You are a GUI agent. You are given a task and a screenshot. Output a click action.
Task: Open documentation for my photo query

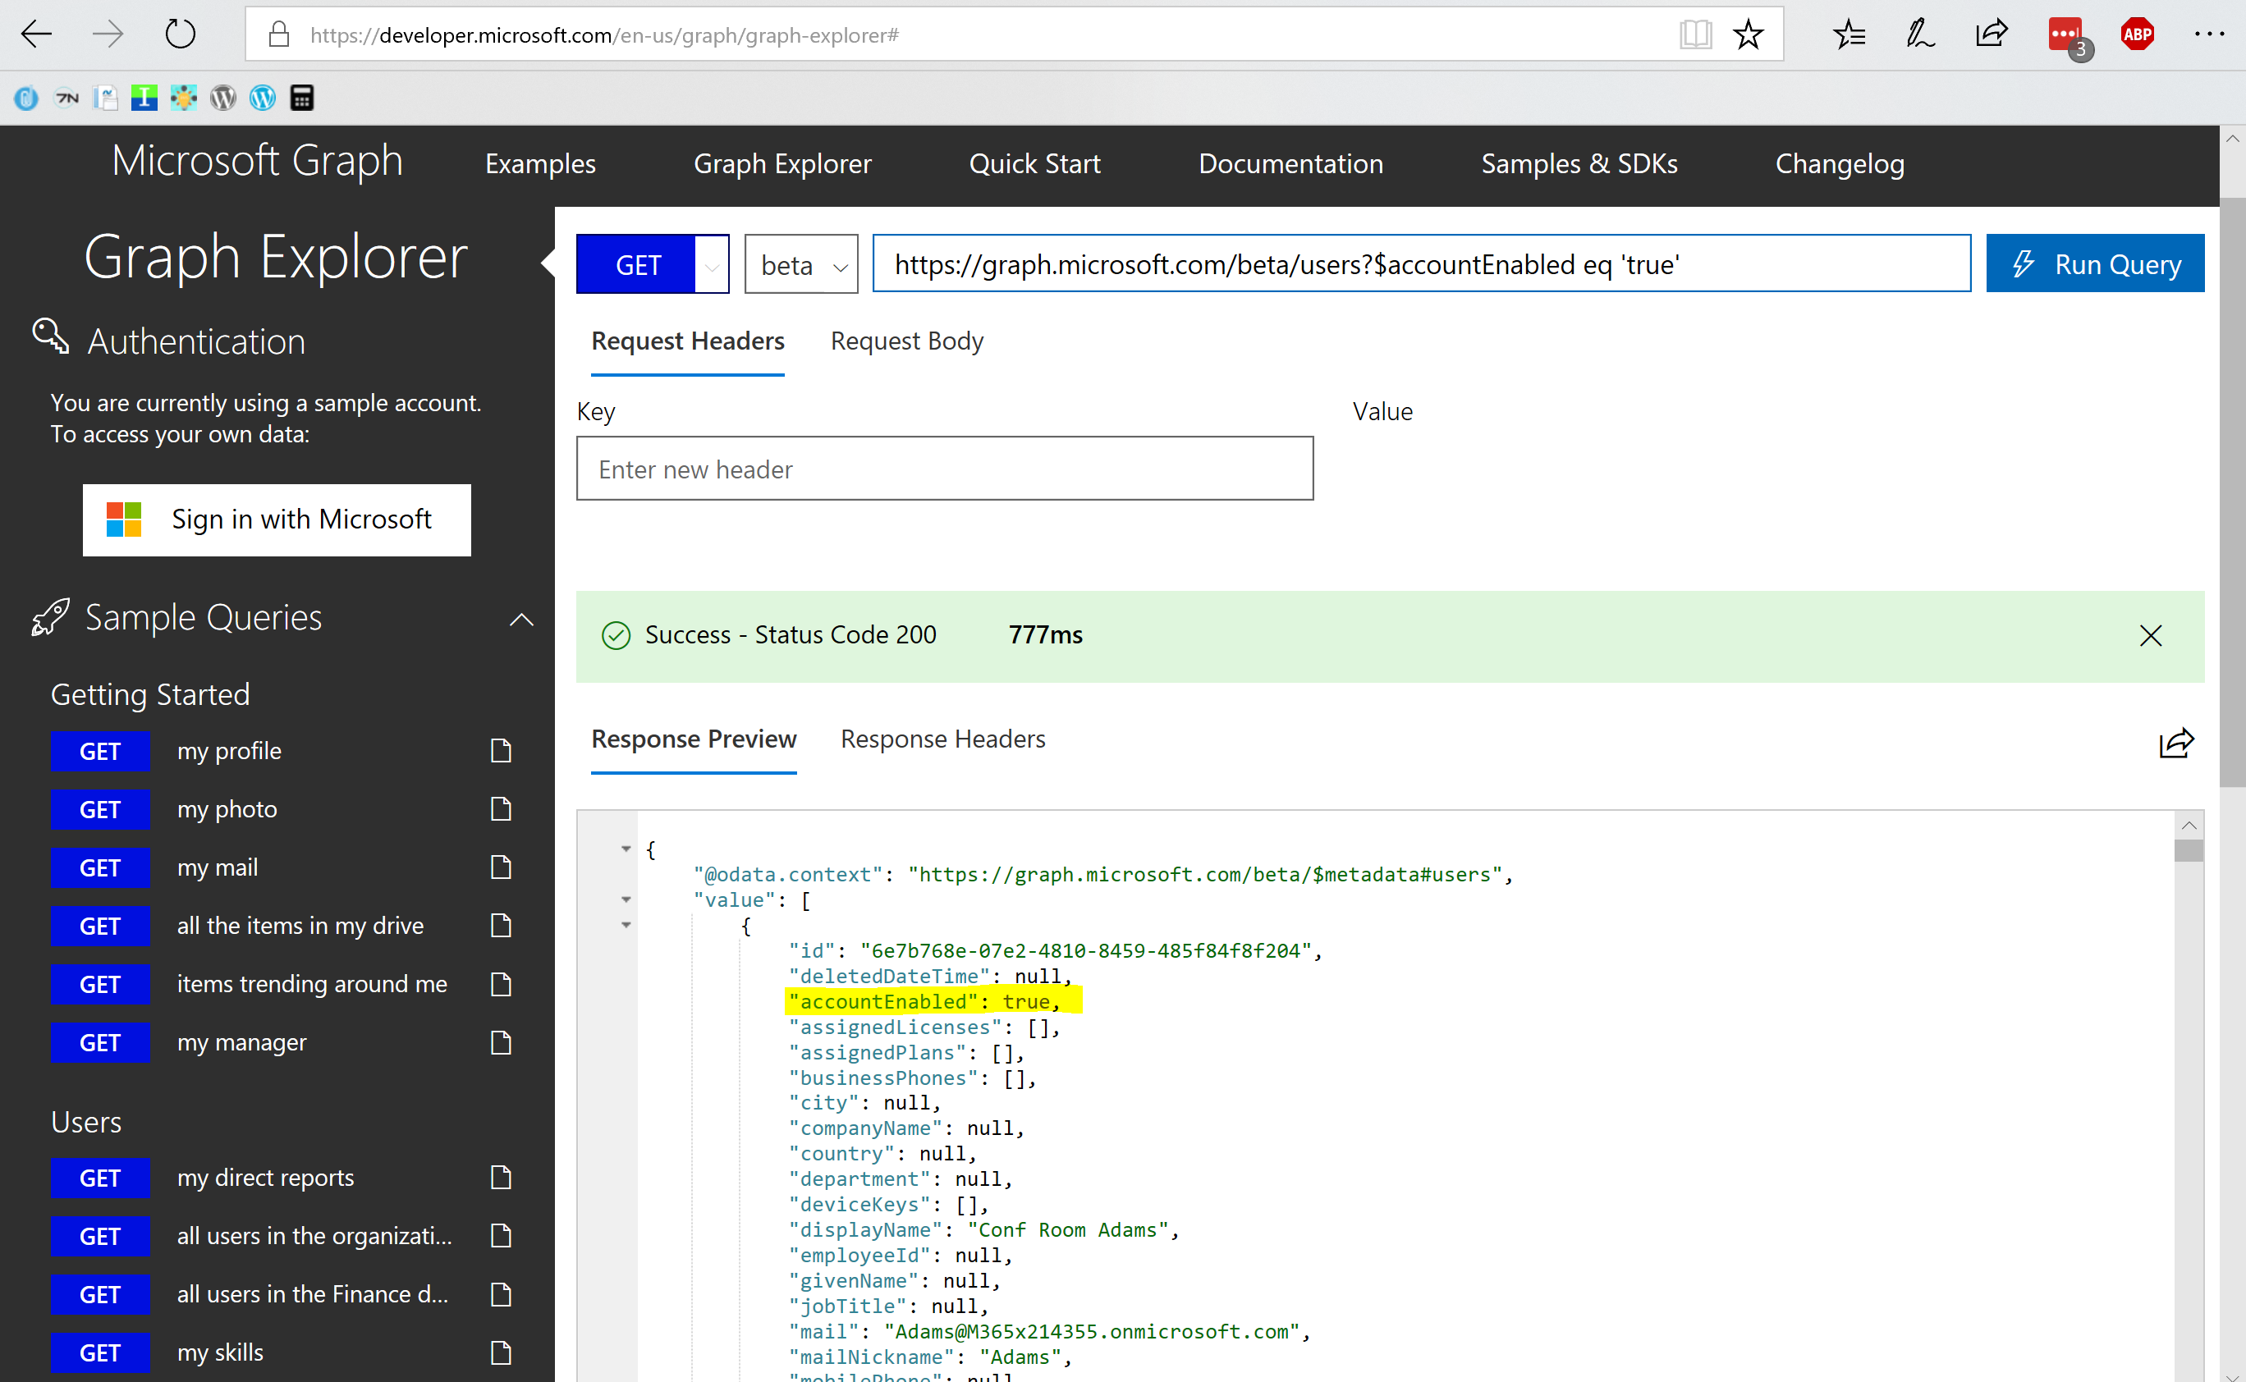[x=500, y=809]
